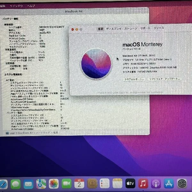
Task: Open Safari compass icon in the Dock
Action: (x=4, y=184)
